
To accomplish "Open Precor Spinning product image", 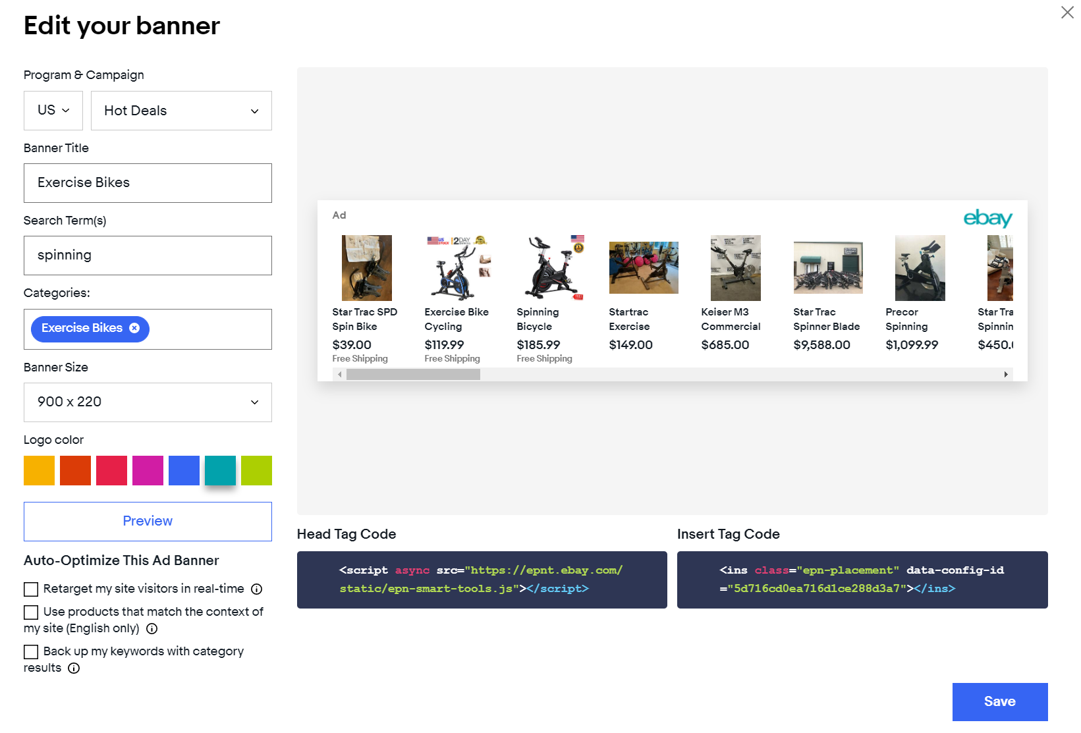I will [920, 268].
